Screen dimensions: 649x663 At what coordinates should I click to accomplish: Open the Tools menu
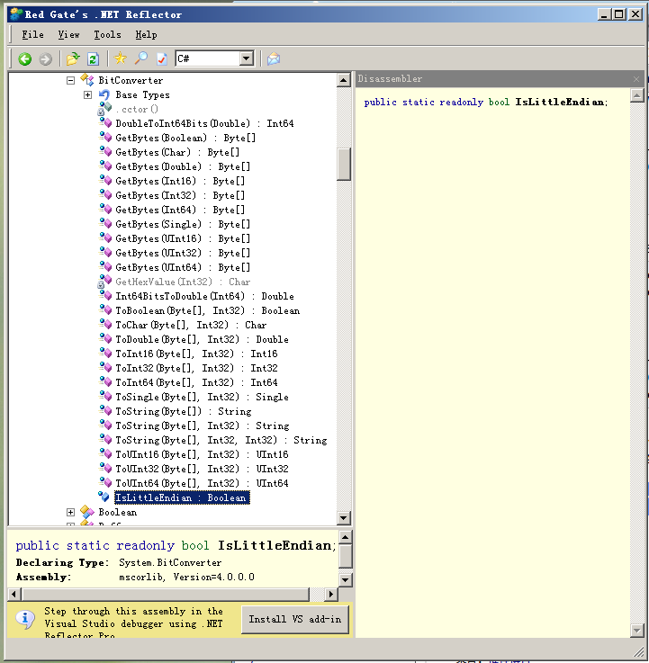pyautogui.click(x=107, y=35)
